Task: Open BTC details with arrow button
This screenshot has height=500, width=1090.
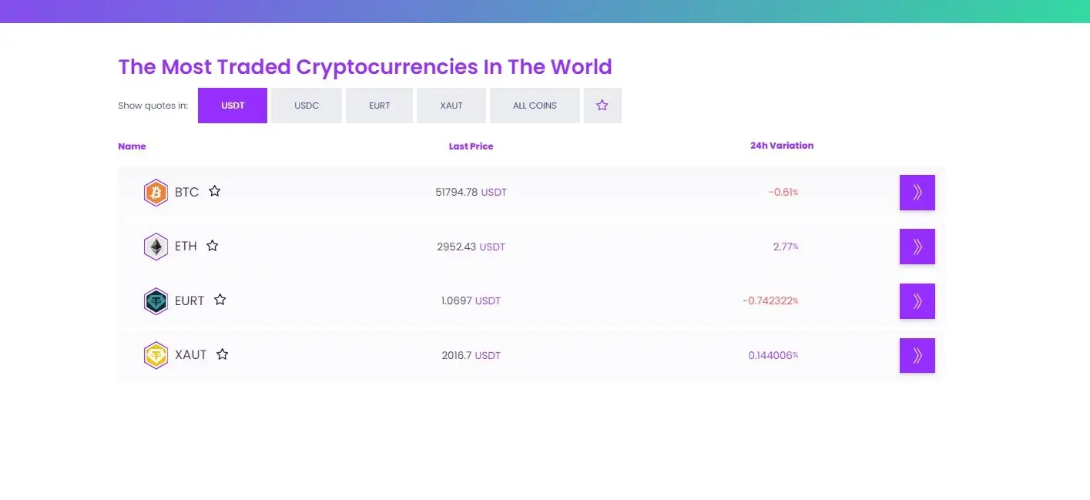Action: click(x=917, y=193)
